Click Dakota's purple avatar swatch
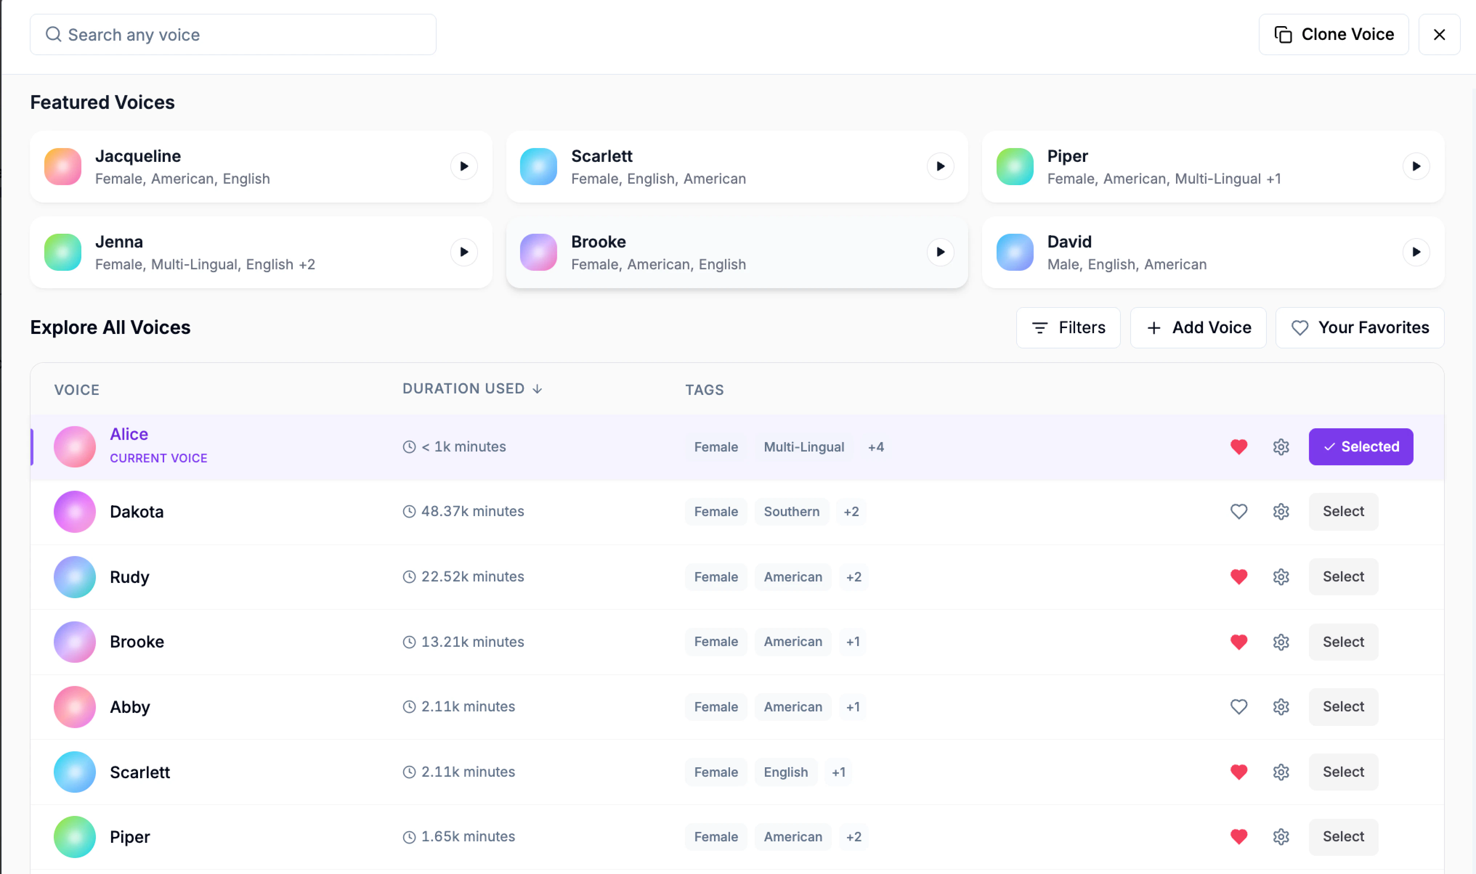1476x874 pixels. [75, 511]
